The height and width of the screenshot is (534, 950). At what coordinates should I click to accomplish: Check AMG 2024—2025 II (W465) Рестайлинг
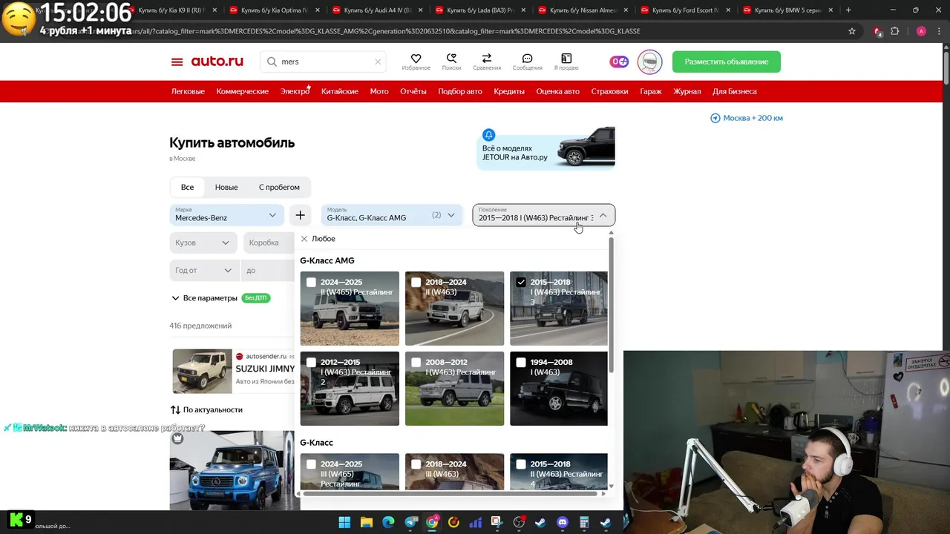(311, 283)
